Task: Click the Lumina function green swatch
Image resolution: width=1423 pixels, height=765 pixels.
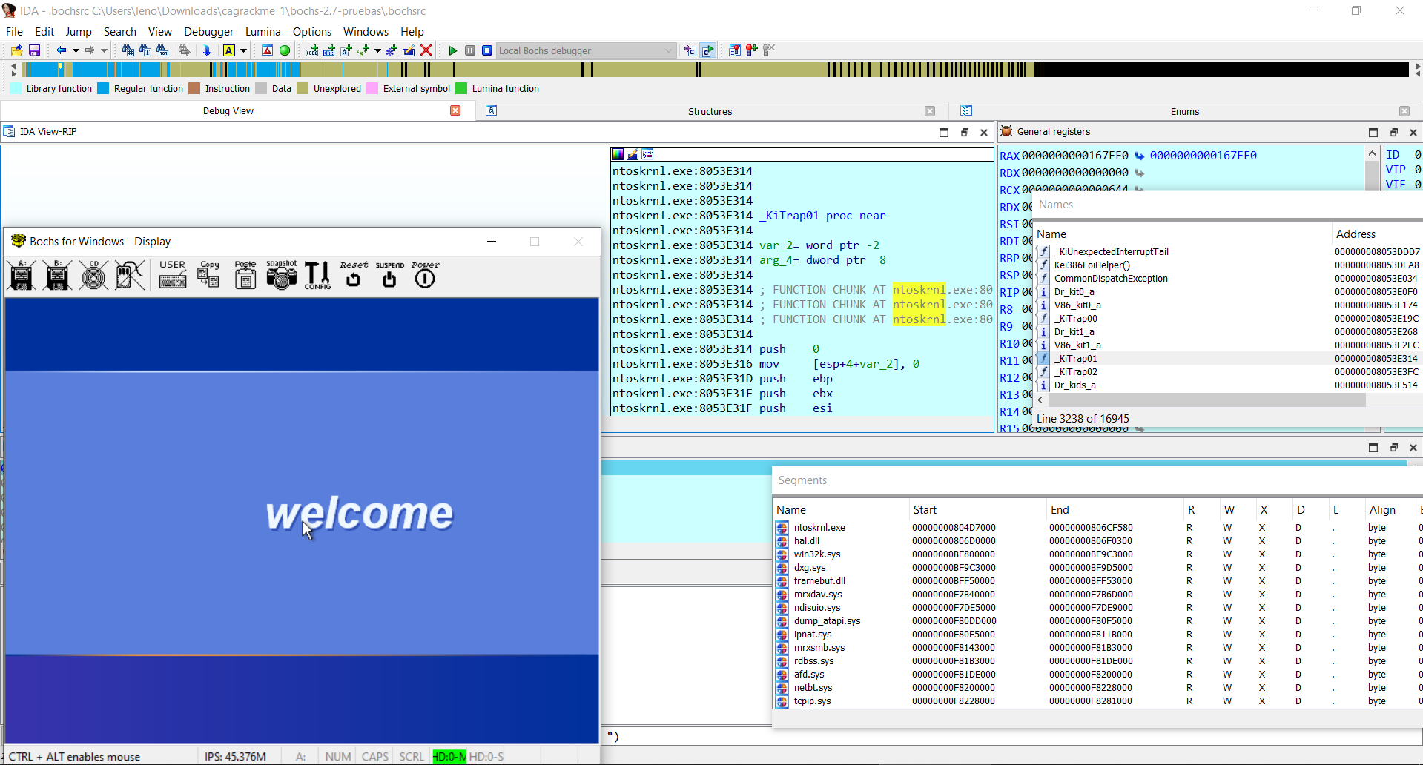Action: click(x=461, y=88)
